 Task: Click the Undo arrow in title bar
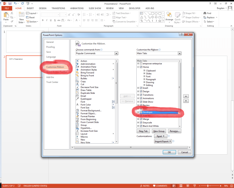[15, 3]
